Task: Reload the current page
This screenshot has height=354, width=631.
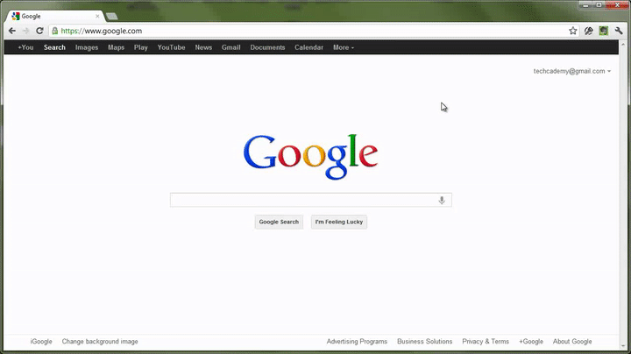Action: click(39, 31)
